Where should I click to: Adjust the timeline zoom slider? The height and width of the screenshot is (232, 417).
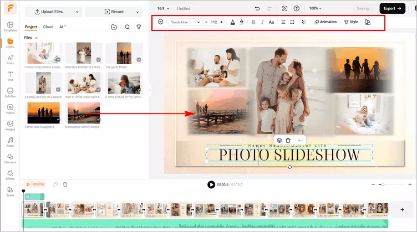383,184
